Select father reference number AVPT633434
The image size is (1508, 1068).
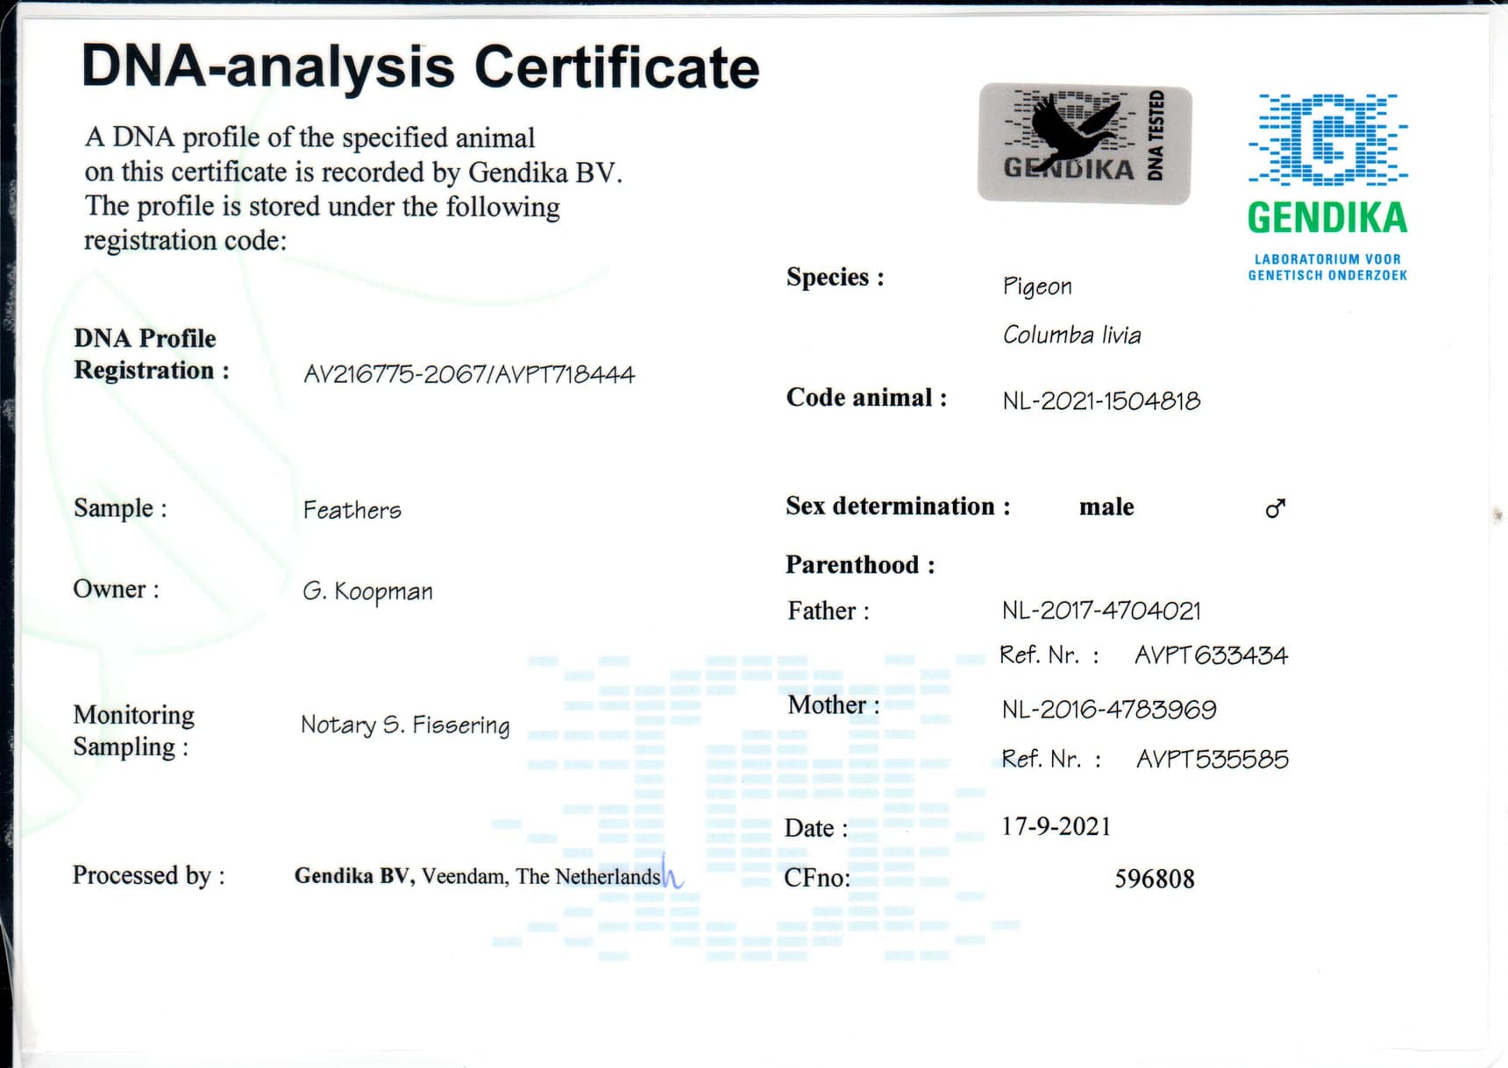1211,655
